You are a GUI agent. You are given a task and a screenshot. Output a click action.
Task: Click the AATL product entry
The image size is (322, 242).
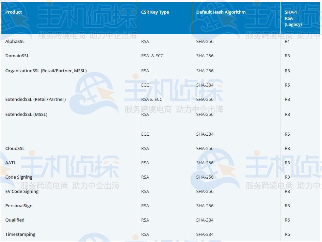[11, 163]
